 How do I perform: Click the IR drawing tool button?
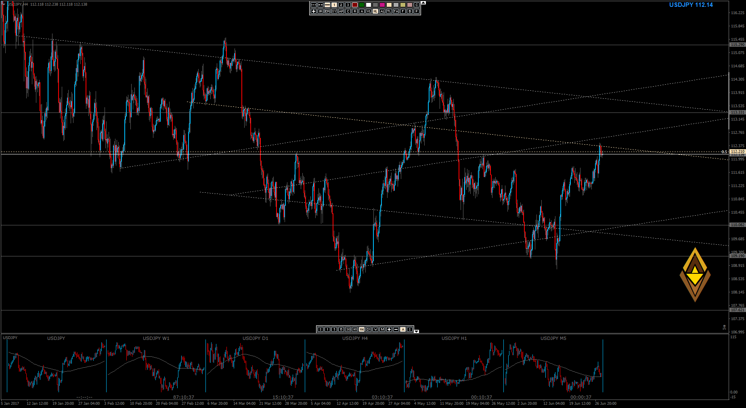point(321,11)
